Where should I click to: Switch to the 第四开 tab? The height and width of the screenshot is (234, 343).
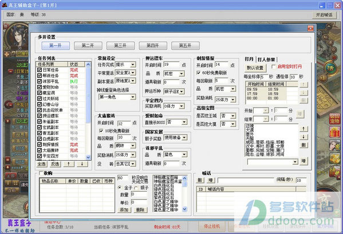[153, 46]
